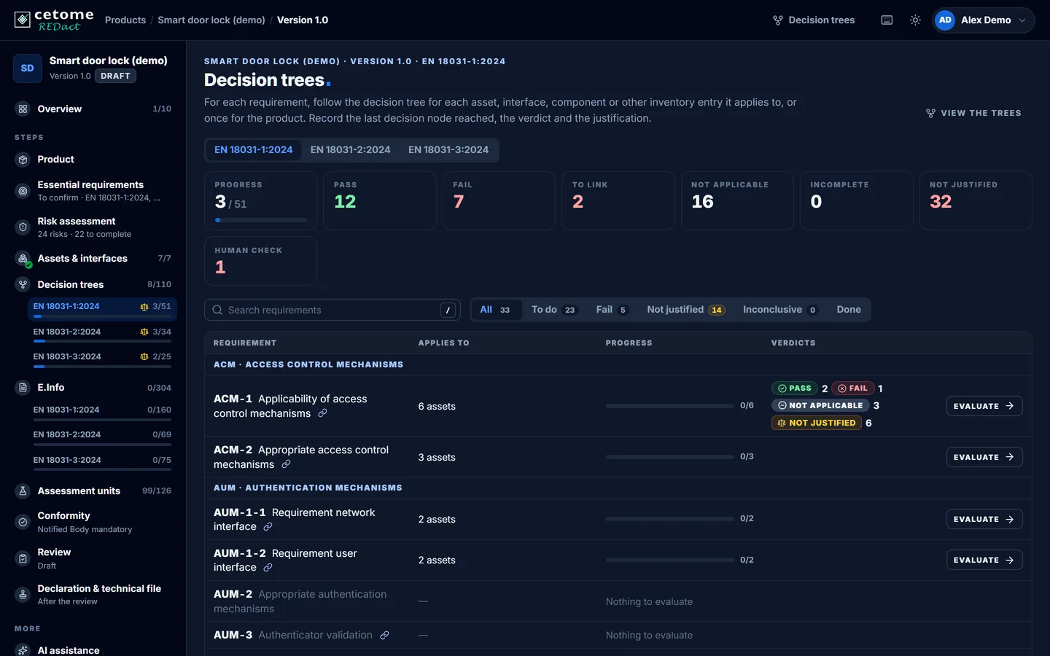Filter requirements by To do
The width and height of the screenshot is (1050, 656).
pos(553,310)
